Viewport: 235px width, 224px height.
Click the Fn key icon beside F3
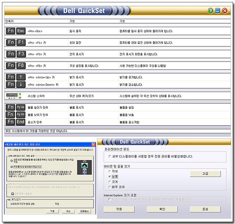(11, 54)
